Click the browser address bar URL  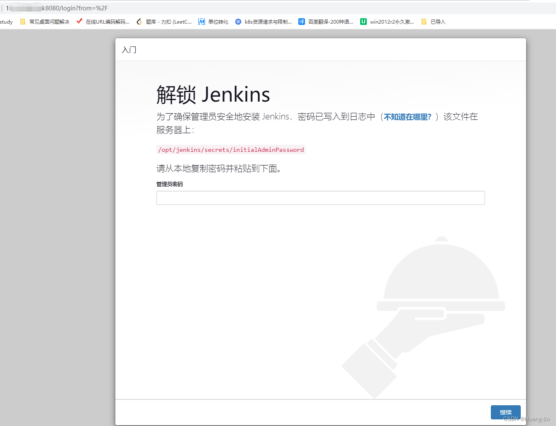57,8
